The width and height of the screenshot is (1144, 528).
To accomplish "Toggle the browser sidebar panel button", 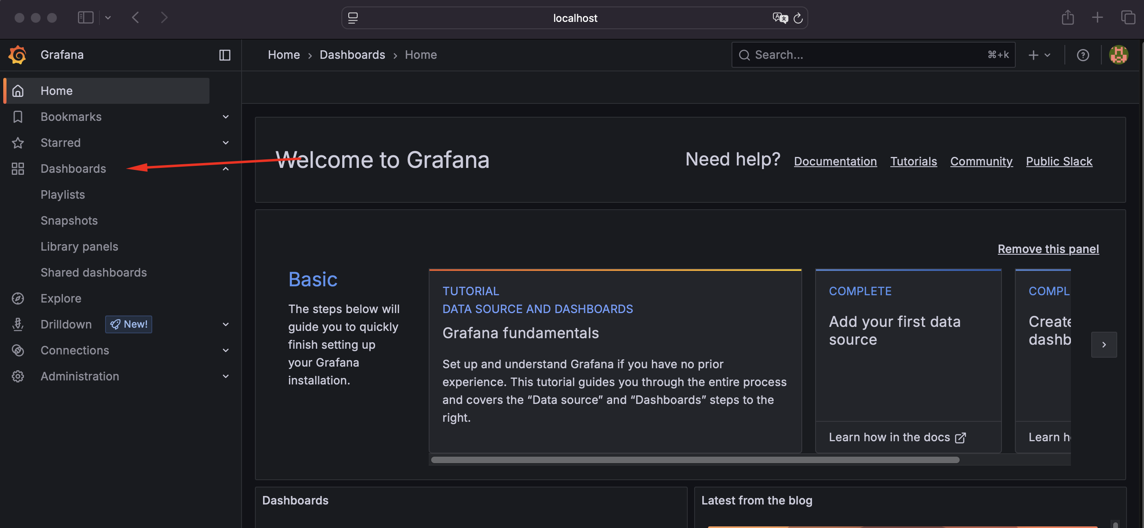I will click(86, 18).
